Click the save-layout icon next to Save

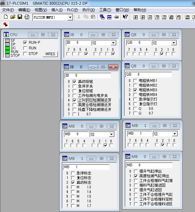click(x=27, y=17)
